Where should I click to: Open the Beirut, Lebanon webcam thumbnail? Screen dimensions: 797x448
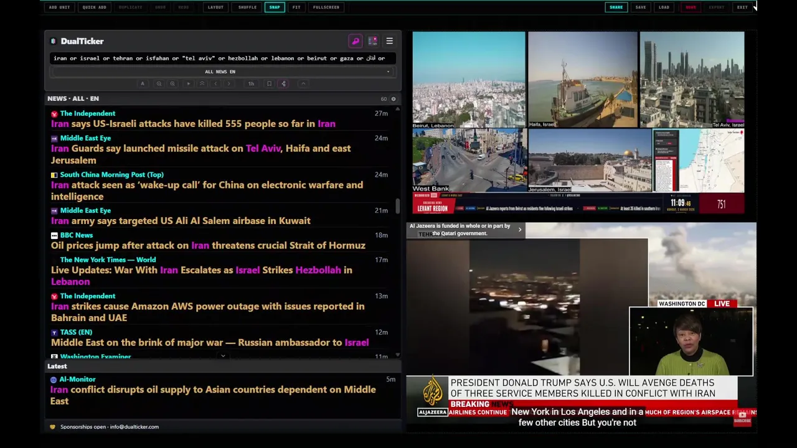click(469, 80)
